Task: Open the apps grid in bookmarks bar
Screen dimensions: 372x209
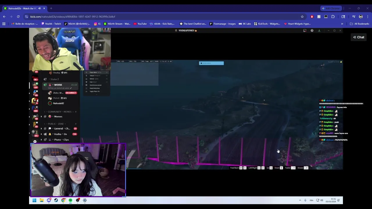Action: click(4, 24)
